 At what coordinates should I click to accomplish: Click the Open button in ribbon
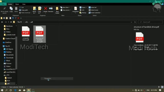[83, 7]
